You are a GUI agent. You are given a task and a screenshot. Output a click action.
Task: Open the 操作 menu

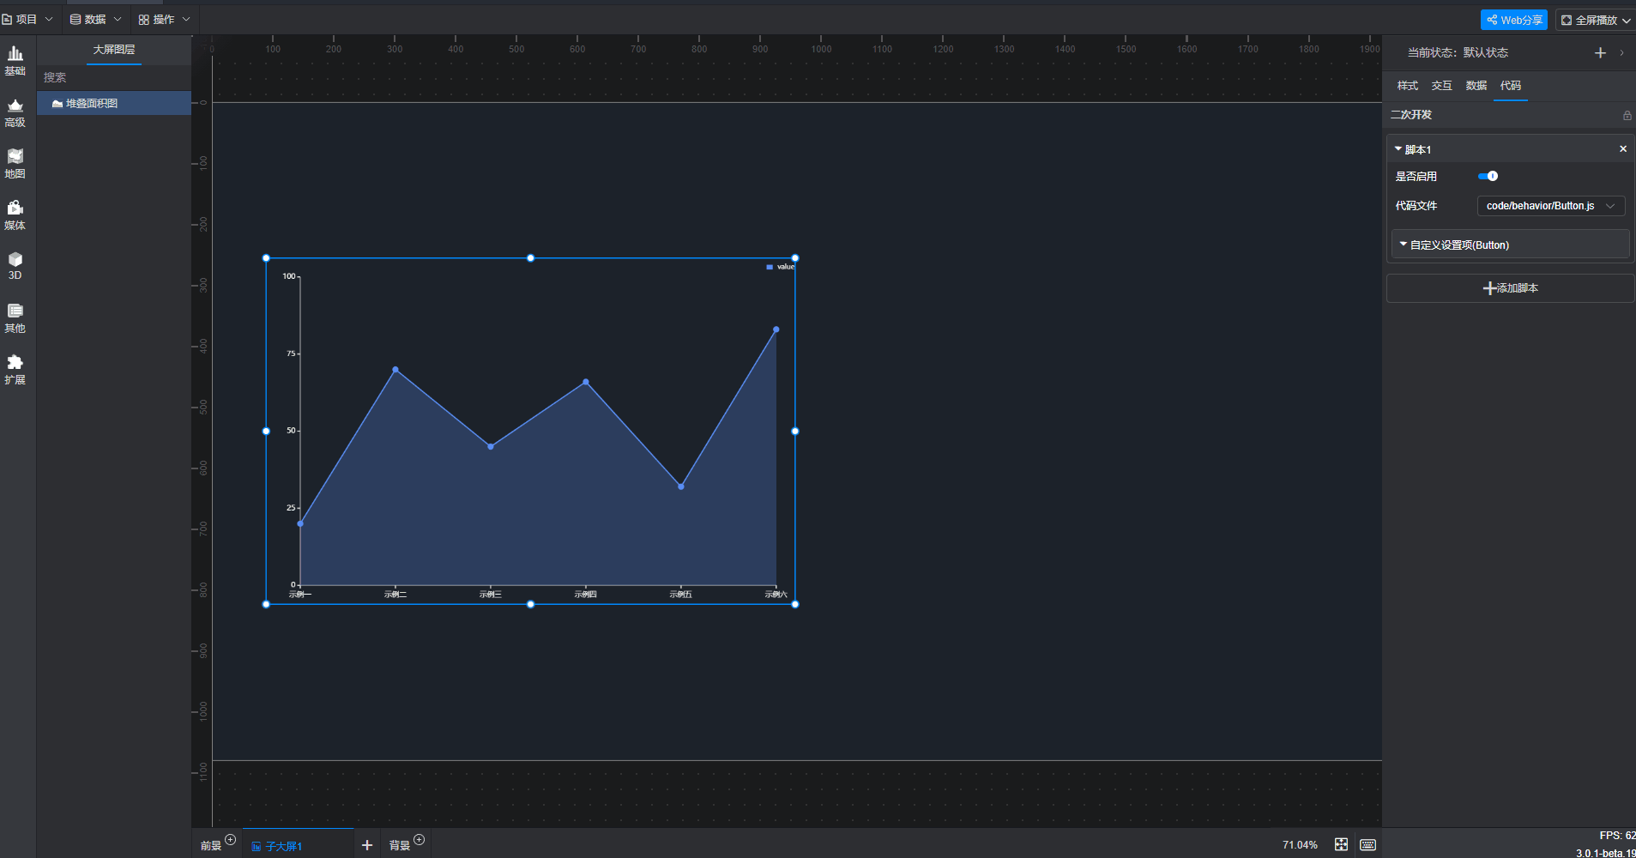point(164,19)
